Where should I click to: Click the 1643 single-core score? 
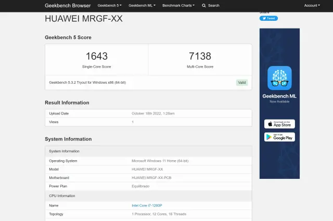pos(96,56)
